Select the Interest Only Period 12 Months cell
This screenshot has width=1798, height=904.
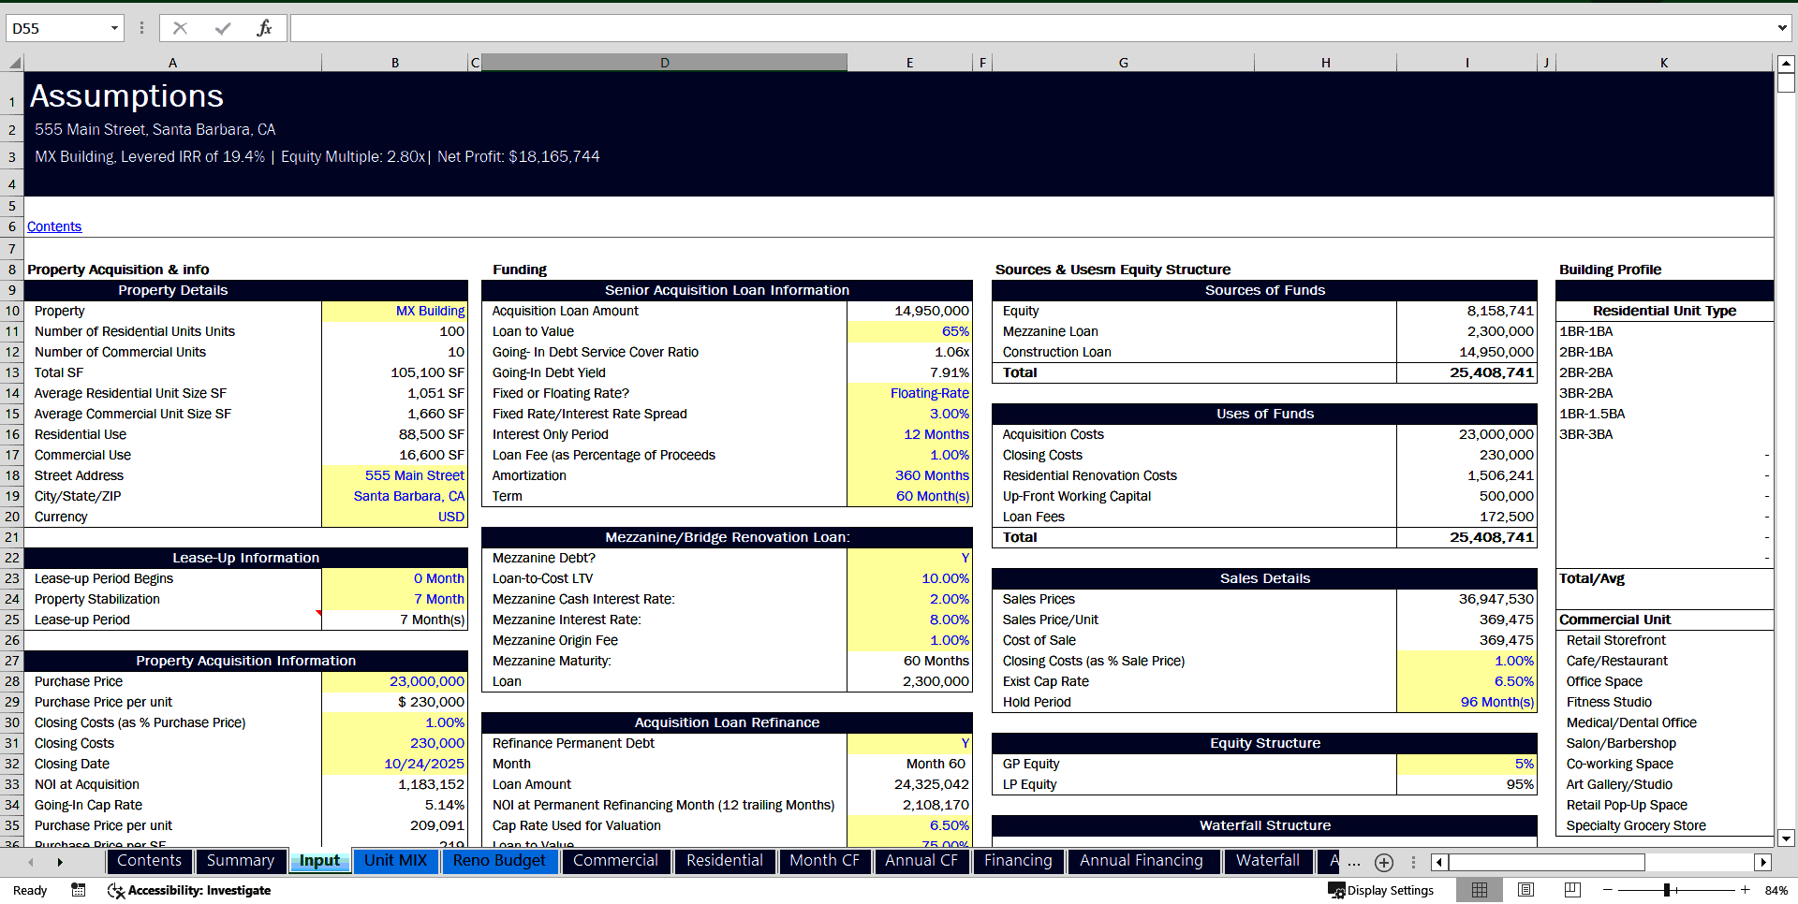point(909,434)
